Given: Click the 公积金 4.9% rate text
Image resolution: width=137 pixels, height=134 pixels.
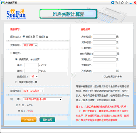Looking at the screenshot, I should tap(24, 105).
